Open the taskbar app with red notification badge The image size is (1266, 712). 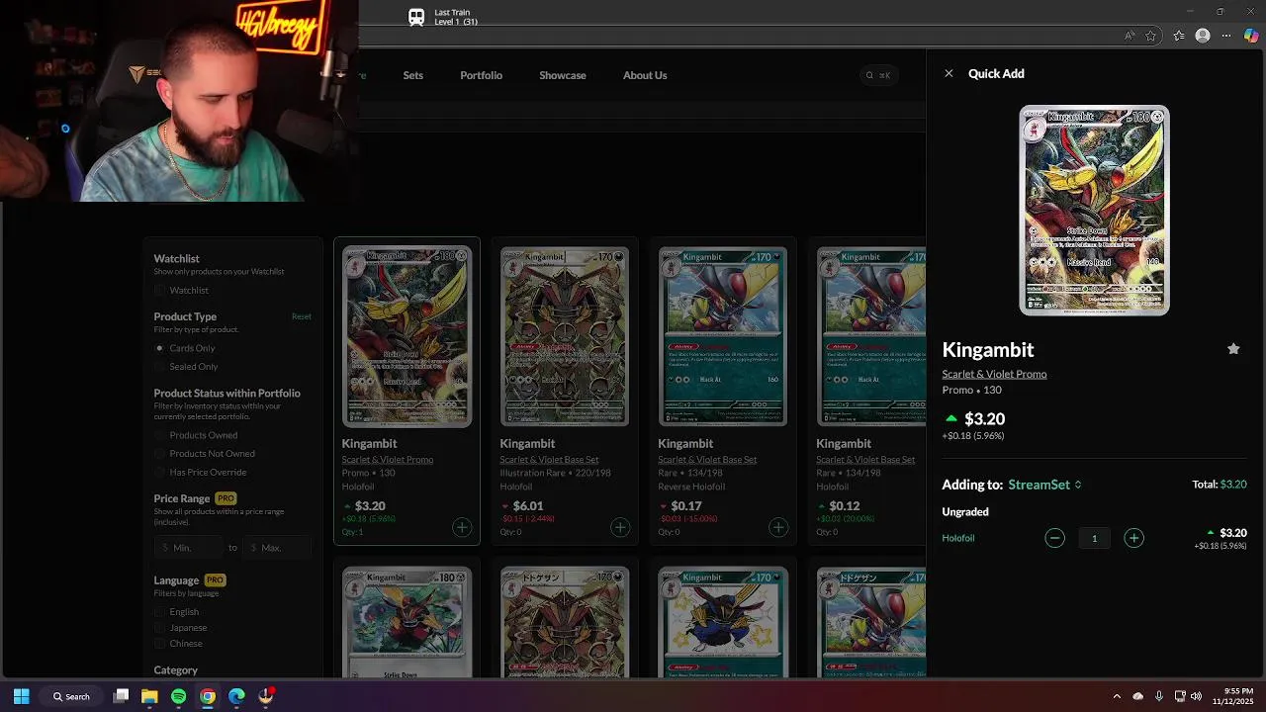pyautogui.click(x=266, y=696)
